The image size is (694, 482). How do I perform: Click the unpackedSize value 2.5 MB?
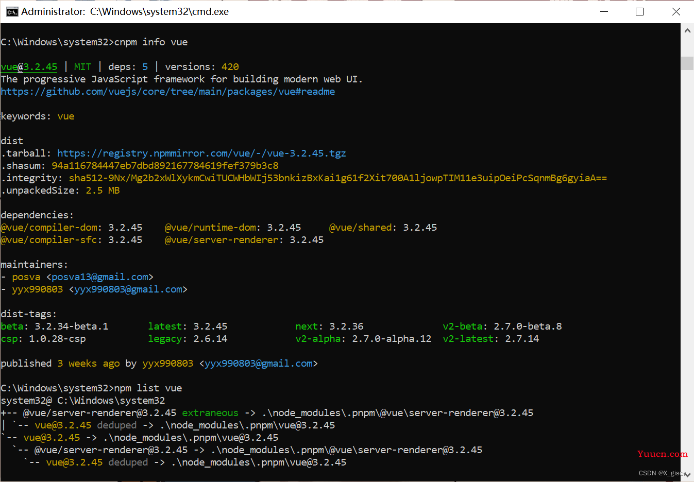pyautogui.click(x=103, y=191)
